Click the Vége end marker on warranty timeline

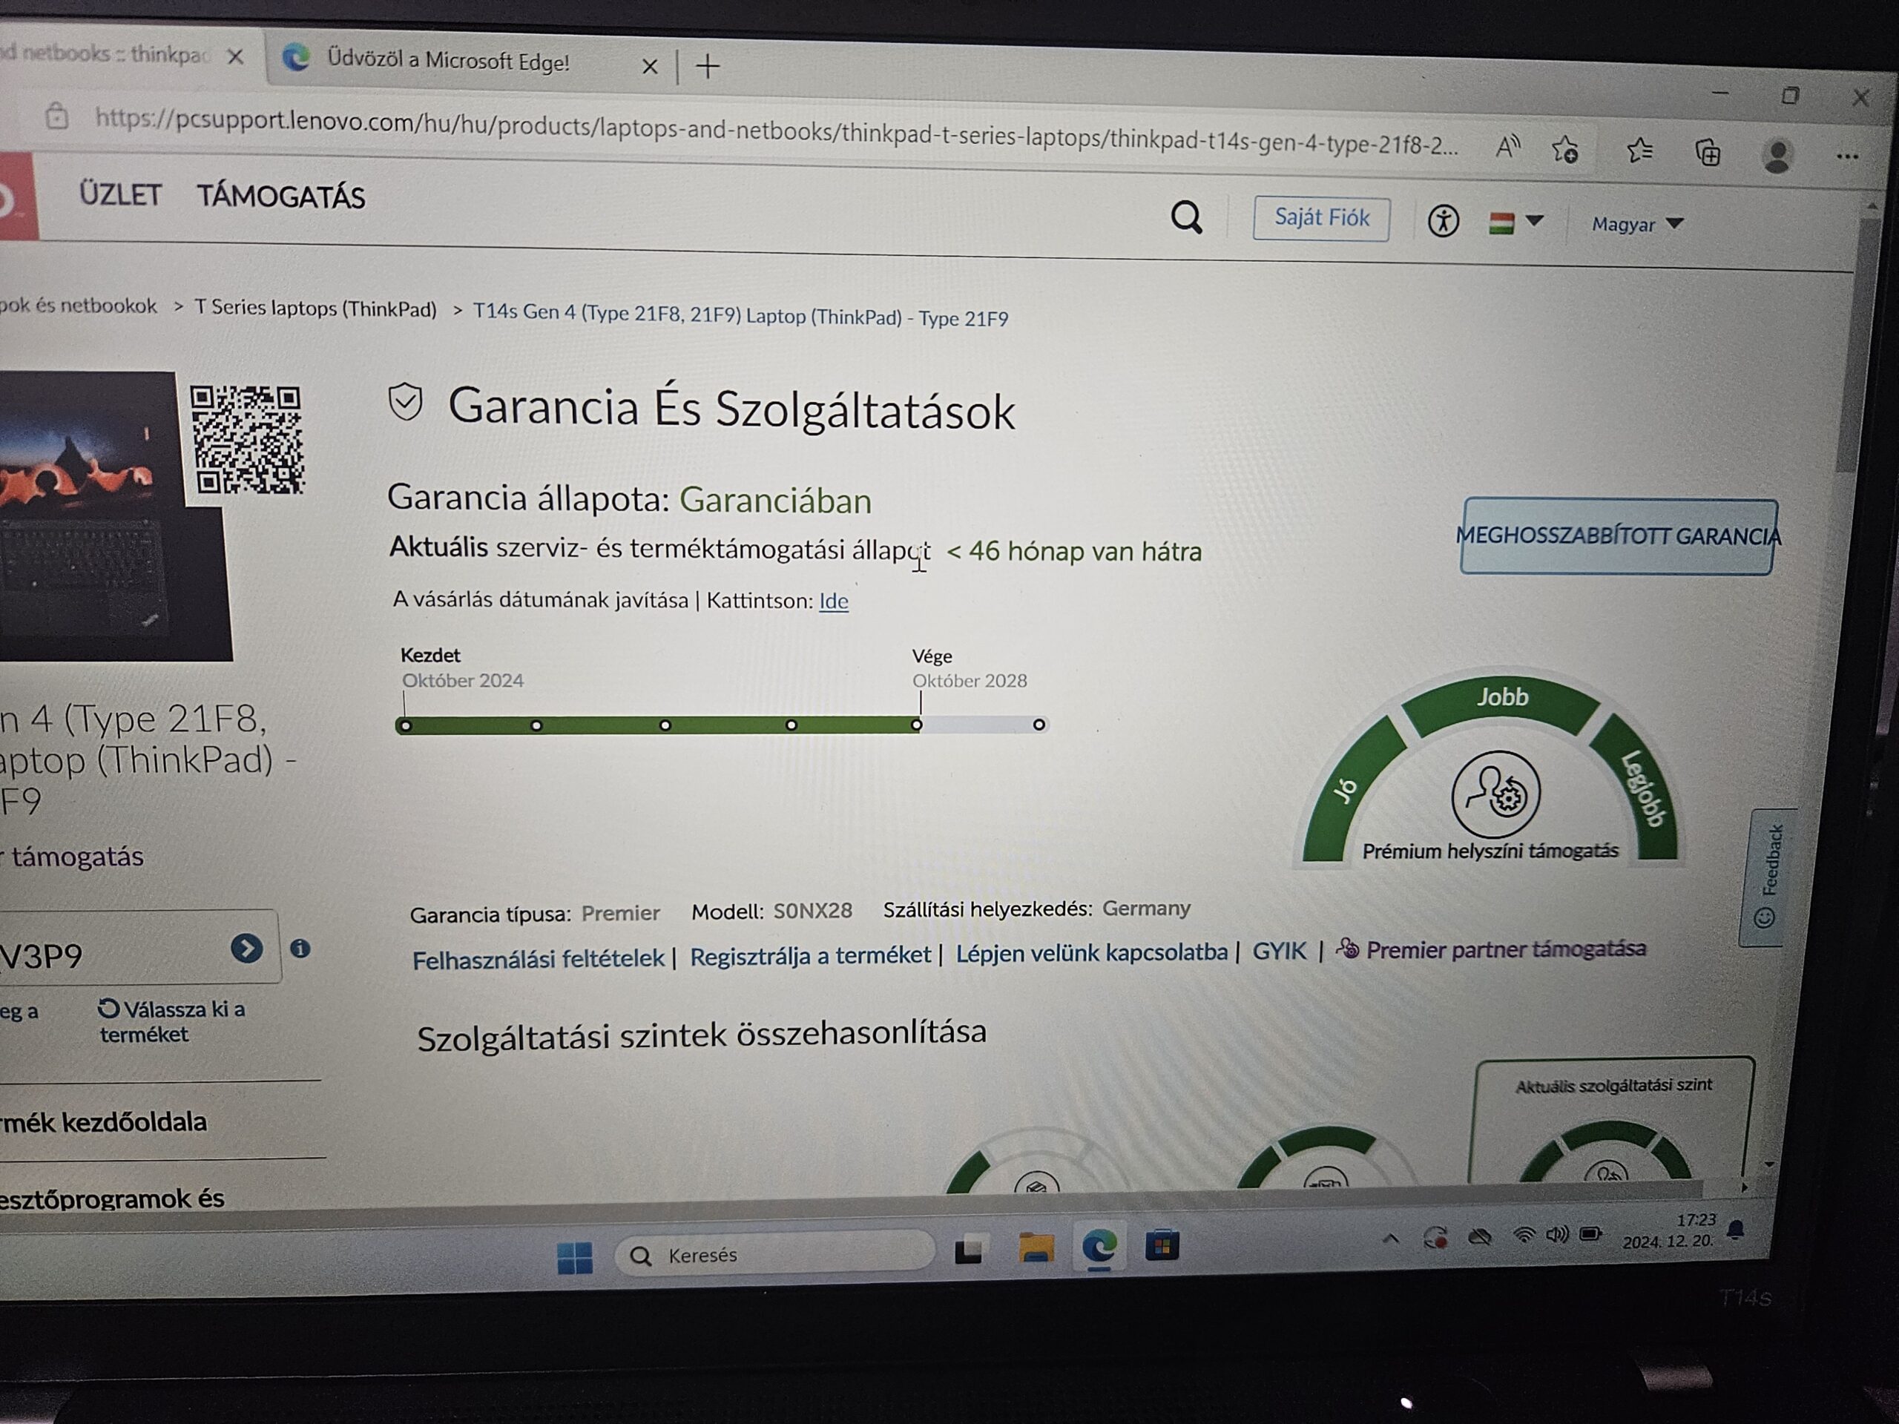click(917, 725)
